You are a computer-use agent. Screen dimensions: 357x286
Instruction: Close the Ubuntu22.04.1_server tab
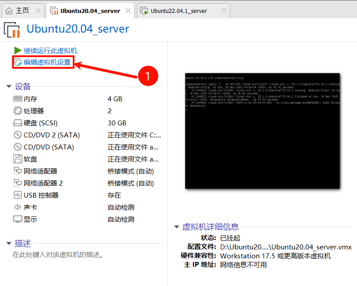(224, 10)
